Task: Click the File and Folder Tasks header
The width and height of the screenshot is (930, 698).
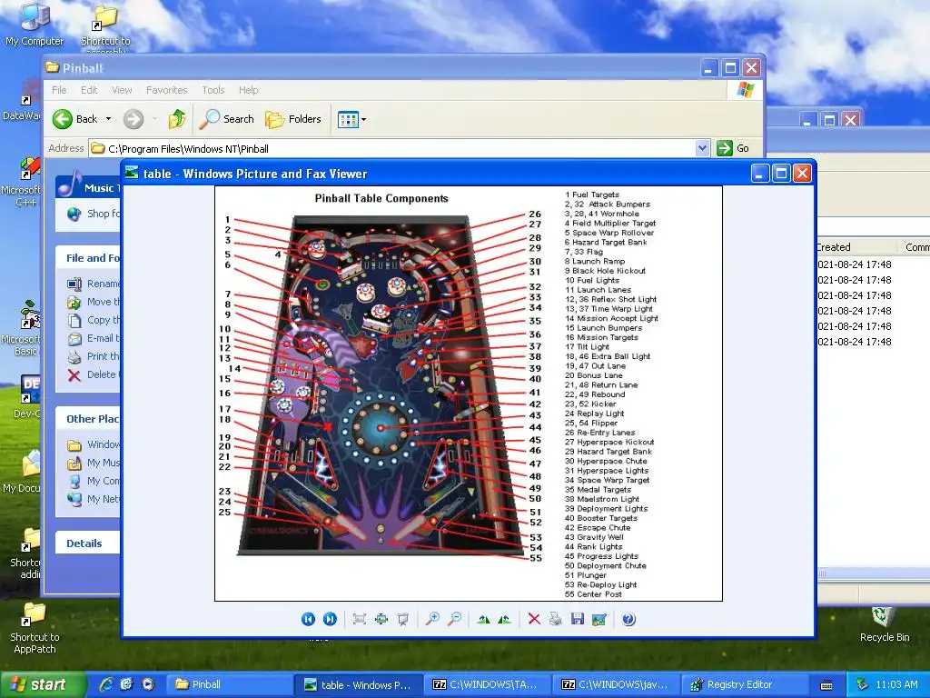Action: 88,257
